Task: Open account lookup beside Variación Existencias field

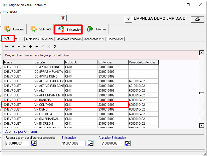Action: click(x=128, y=143)
